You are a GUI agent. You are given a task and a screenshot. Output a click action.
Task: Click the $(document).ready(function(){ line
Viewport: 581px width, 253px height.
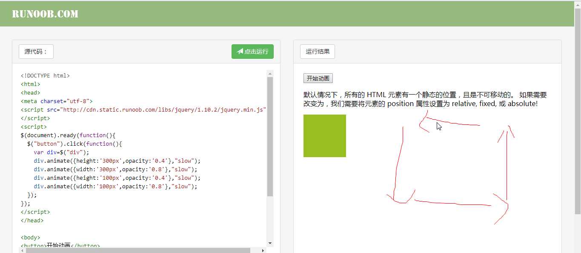pyautogui.click(x=68, y=135)
